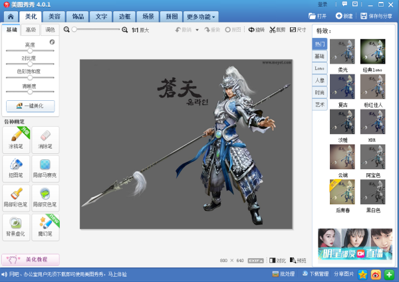
Task: Expand the undo history dropdown arrow
Action: (x=197, y=30)
